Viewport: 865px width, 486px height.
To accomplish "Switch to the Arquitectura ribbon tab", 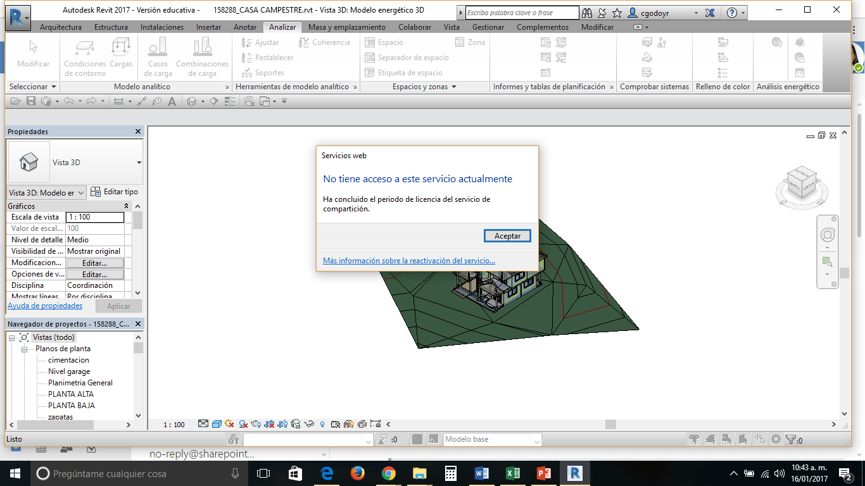I will (x=61, y=27).
